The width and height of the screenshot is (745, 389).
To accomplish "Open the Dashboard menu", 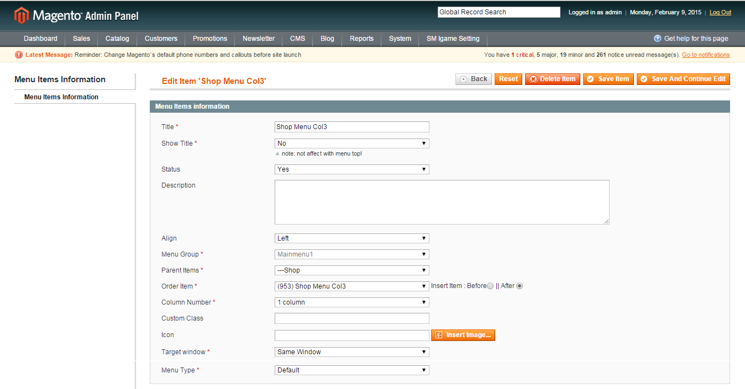I will (40, 39).
